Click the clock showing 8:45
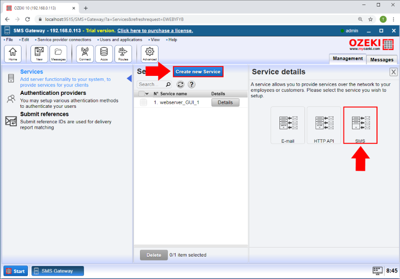 [x=391, y=271]
